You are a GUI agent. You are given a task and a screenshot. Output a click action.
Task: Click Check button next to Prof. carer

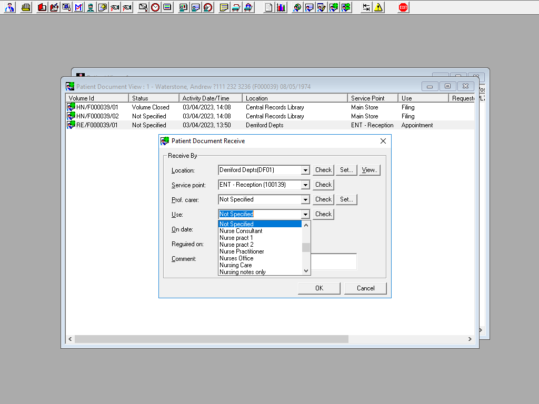point(324,199)
